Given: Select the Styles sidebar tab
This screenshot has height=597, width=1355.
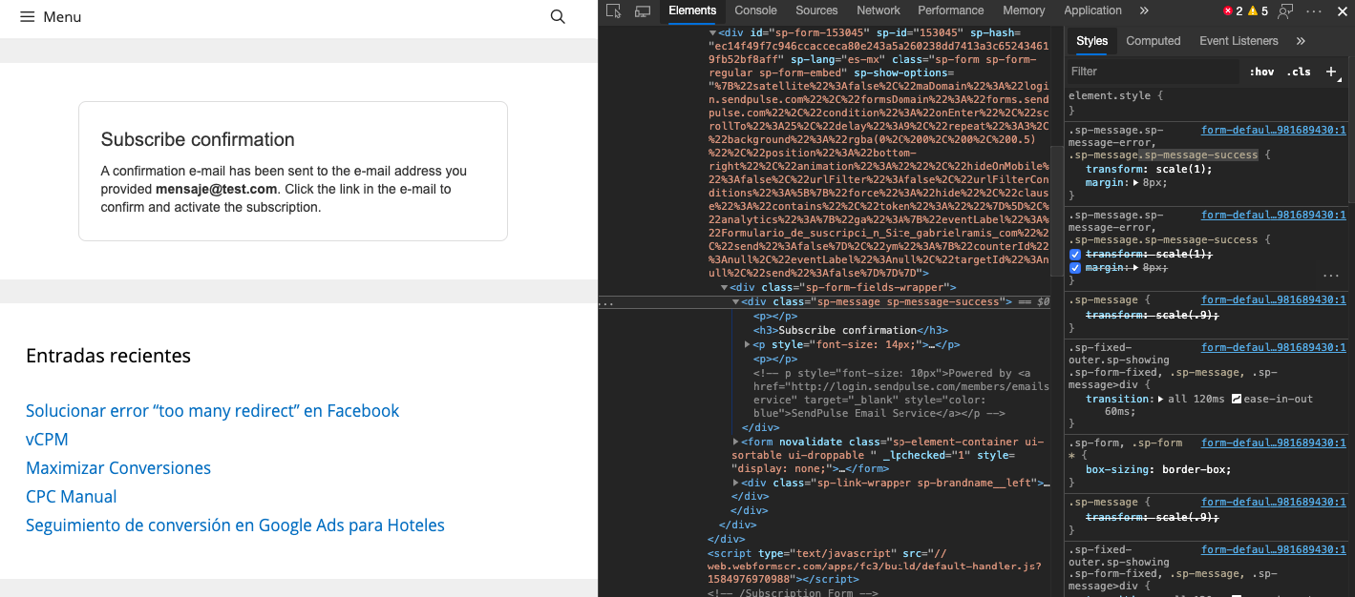Looking at the screenshot, I should coord(1091,41).
